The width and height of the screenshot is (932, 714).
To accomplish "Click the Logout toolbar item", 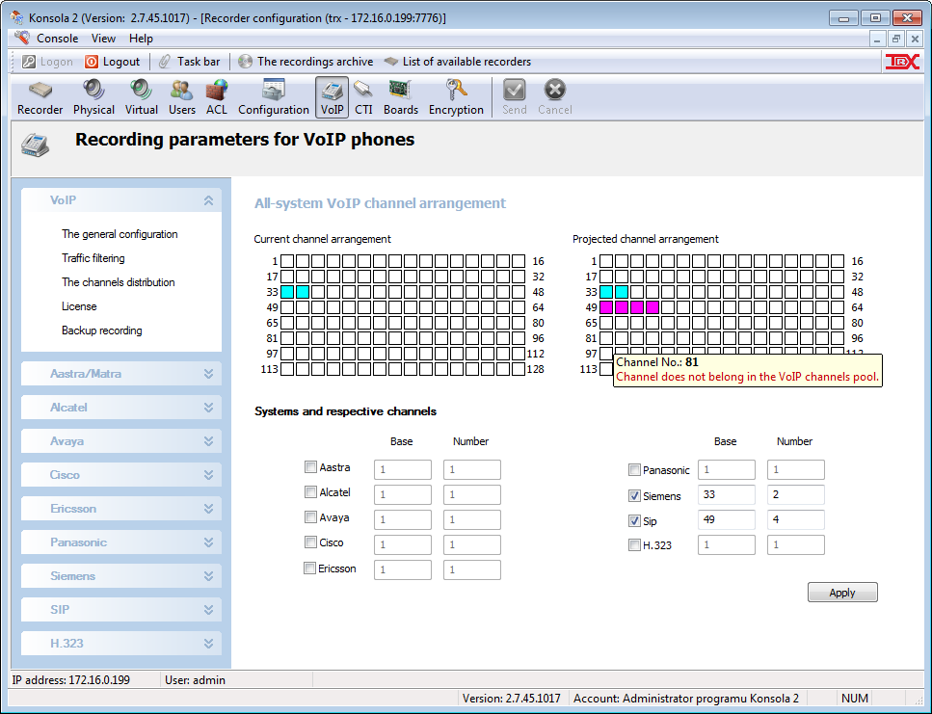I will [x=113, y=61].
